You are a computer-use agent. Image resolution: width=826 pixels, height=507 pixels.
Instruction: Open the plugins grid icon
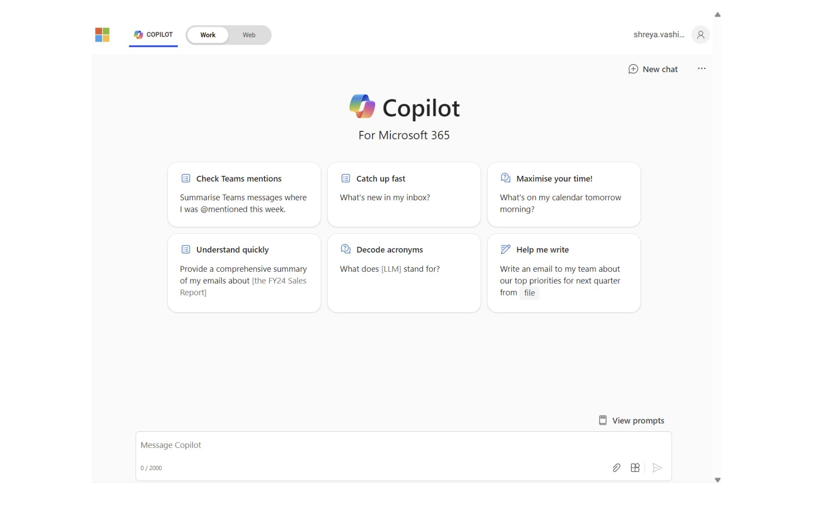(x=635, y=468)
